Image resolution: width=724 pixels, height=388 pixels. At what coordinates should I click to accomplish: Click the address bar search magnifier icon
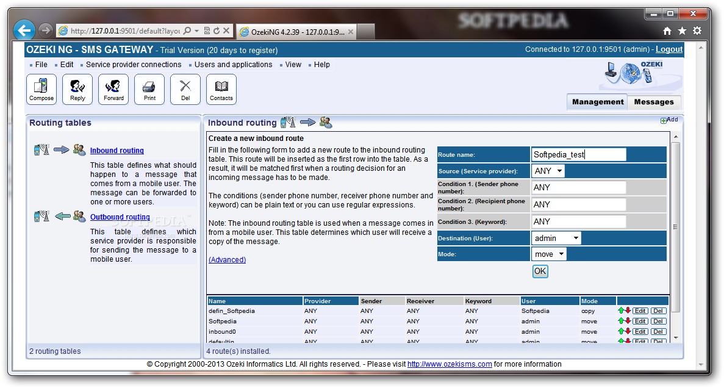click(x=187, y=31)
